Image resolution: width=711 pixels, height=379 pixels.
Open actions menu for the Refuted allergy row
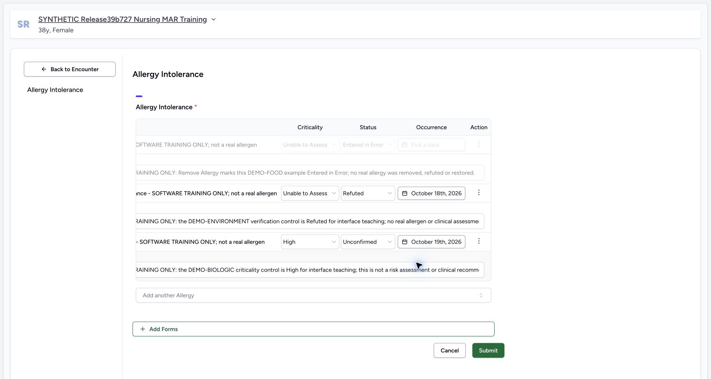point(479,193)
